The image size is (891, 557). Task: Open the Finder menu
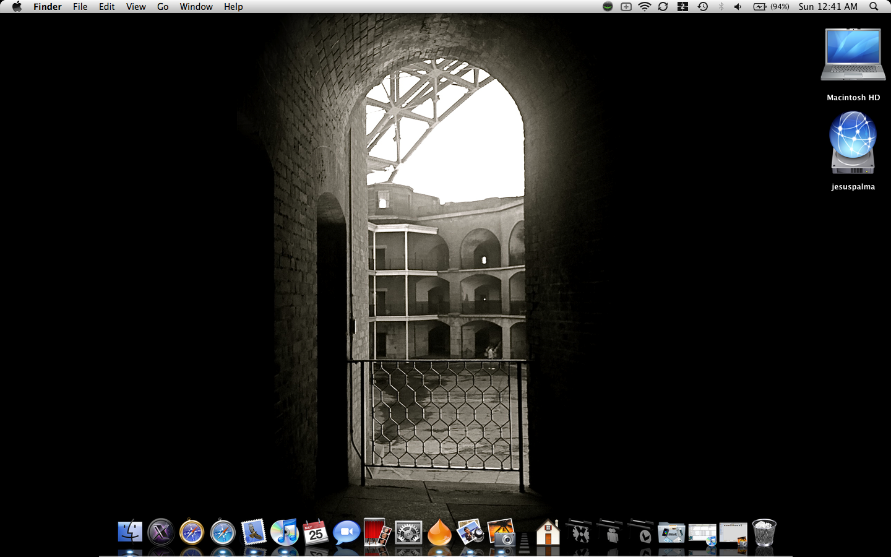[x=48, y=7]
